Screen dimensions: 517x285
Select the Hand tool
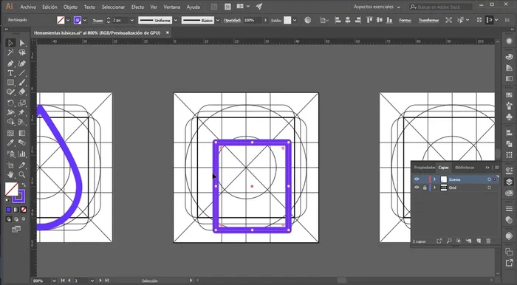pyautogui.click(x=10, y=175)
